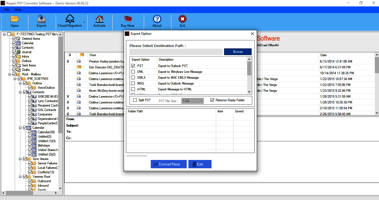Open a PST file with the Open toolbar icon
The height and width of the screenshot is (200, 379).
pyautogui.click(x=14, y=19)
